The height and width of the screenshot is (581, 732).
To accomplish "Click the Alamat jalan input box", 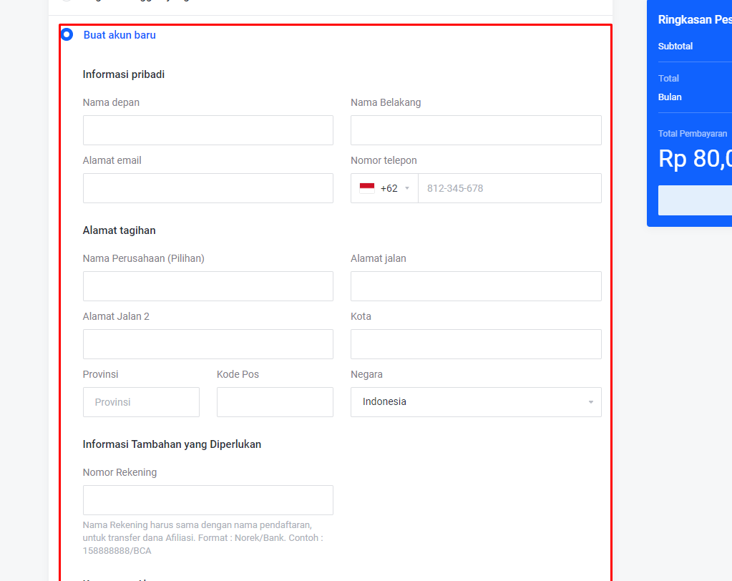I will point(475,286).
